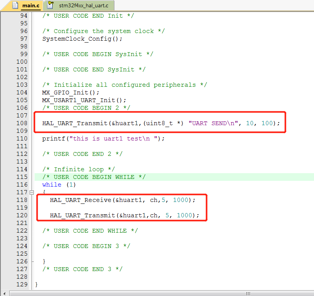
Task: Click the comment USER CODE END 2
Action: point(82,154)
